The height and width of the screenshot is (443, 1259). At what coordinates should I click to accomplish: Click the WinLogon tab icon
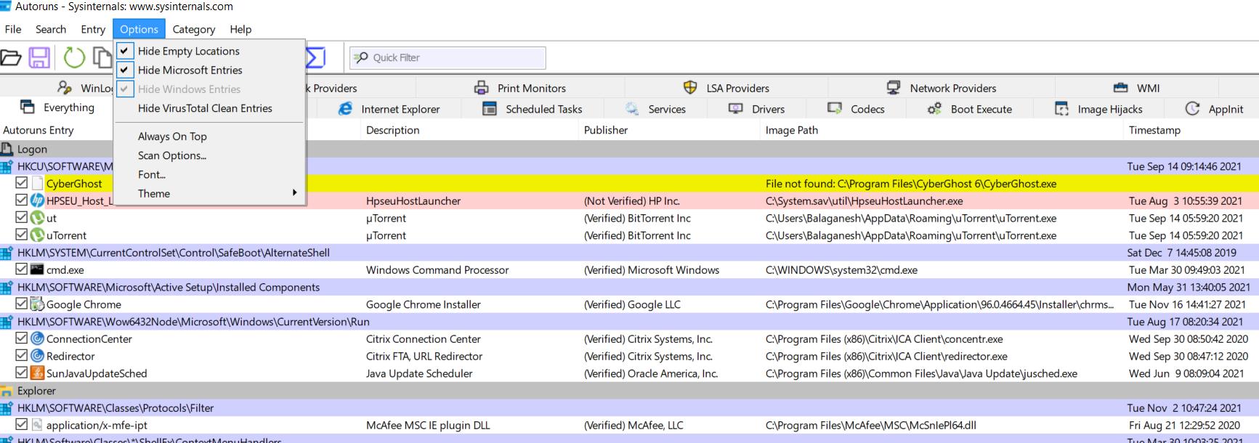pos(65,88)
